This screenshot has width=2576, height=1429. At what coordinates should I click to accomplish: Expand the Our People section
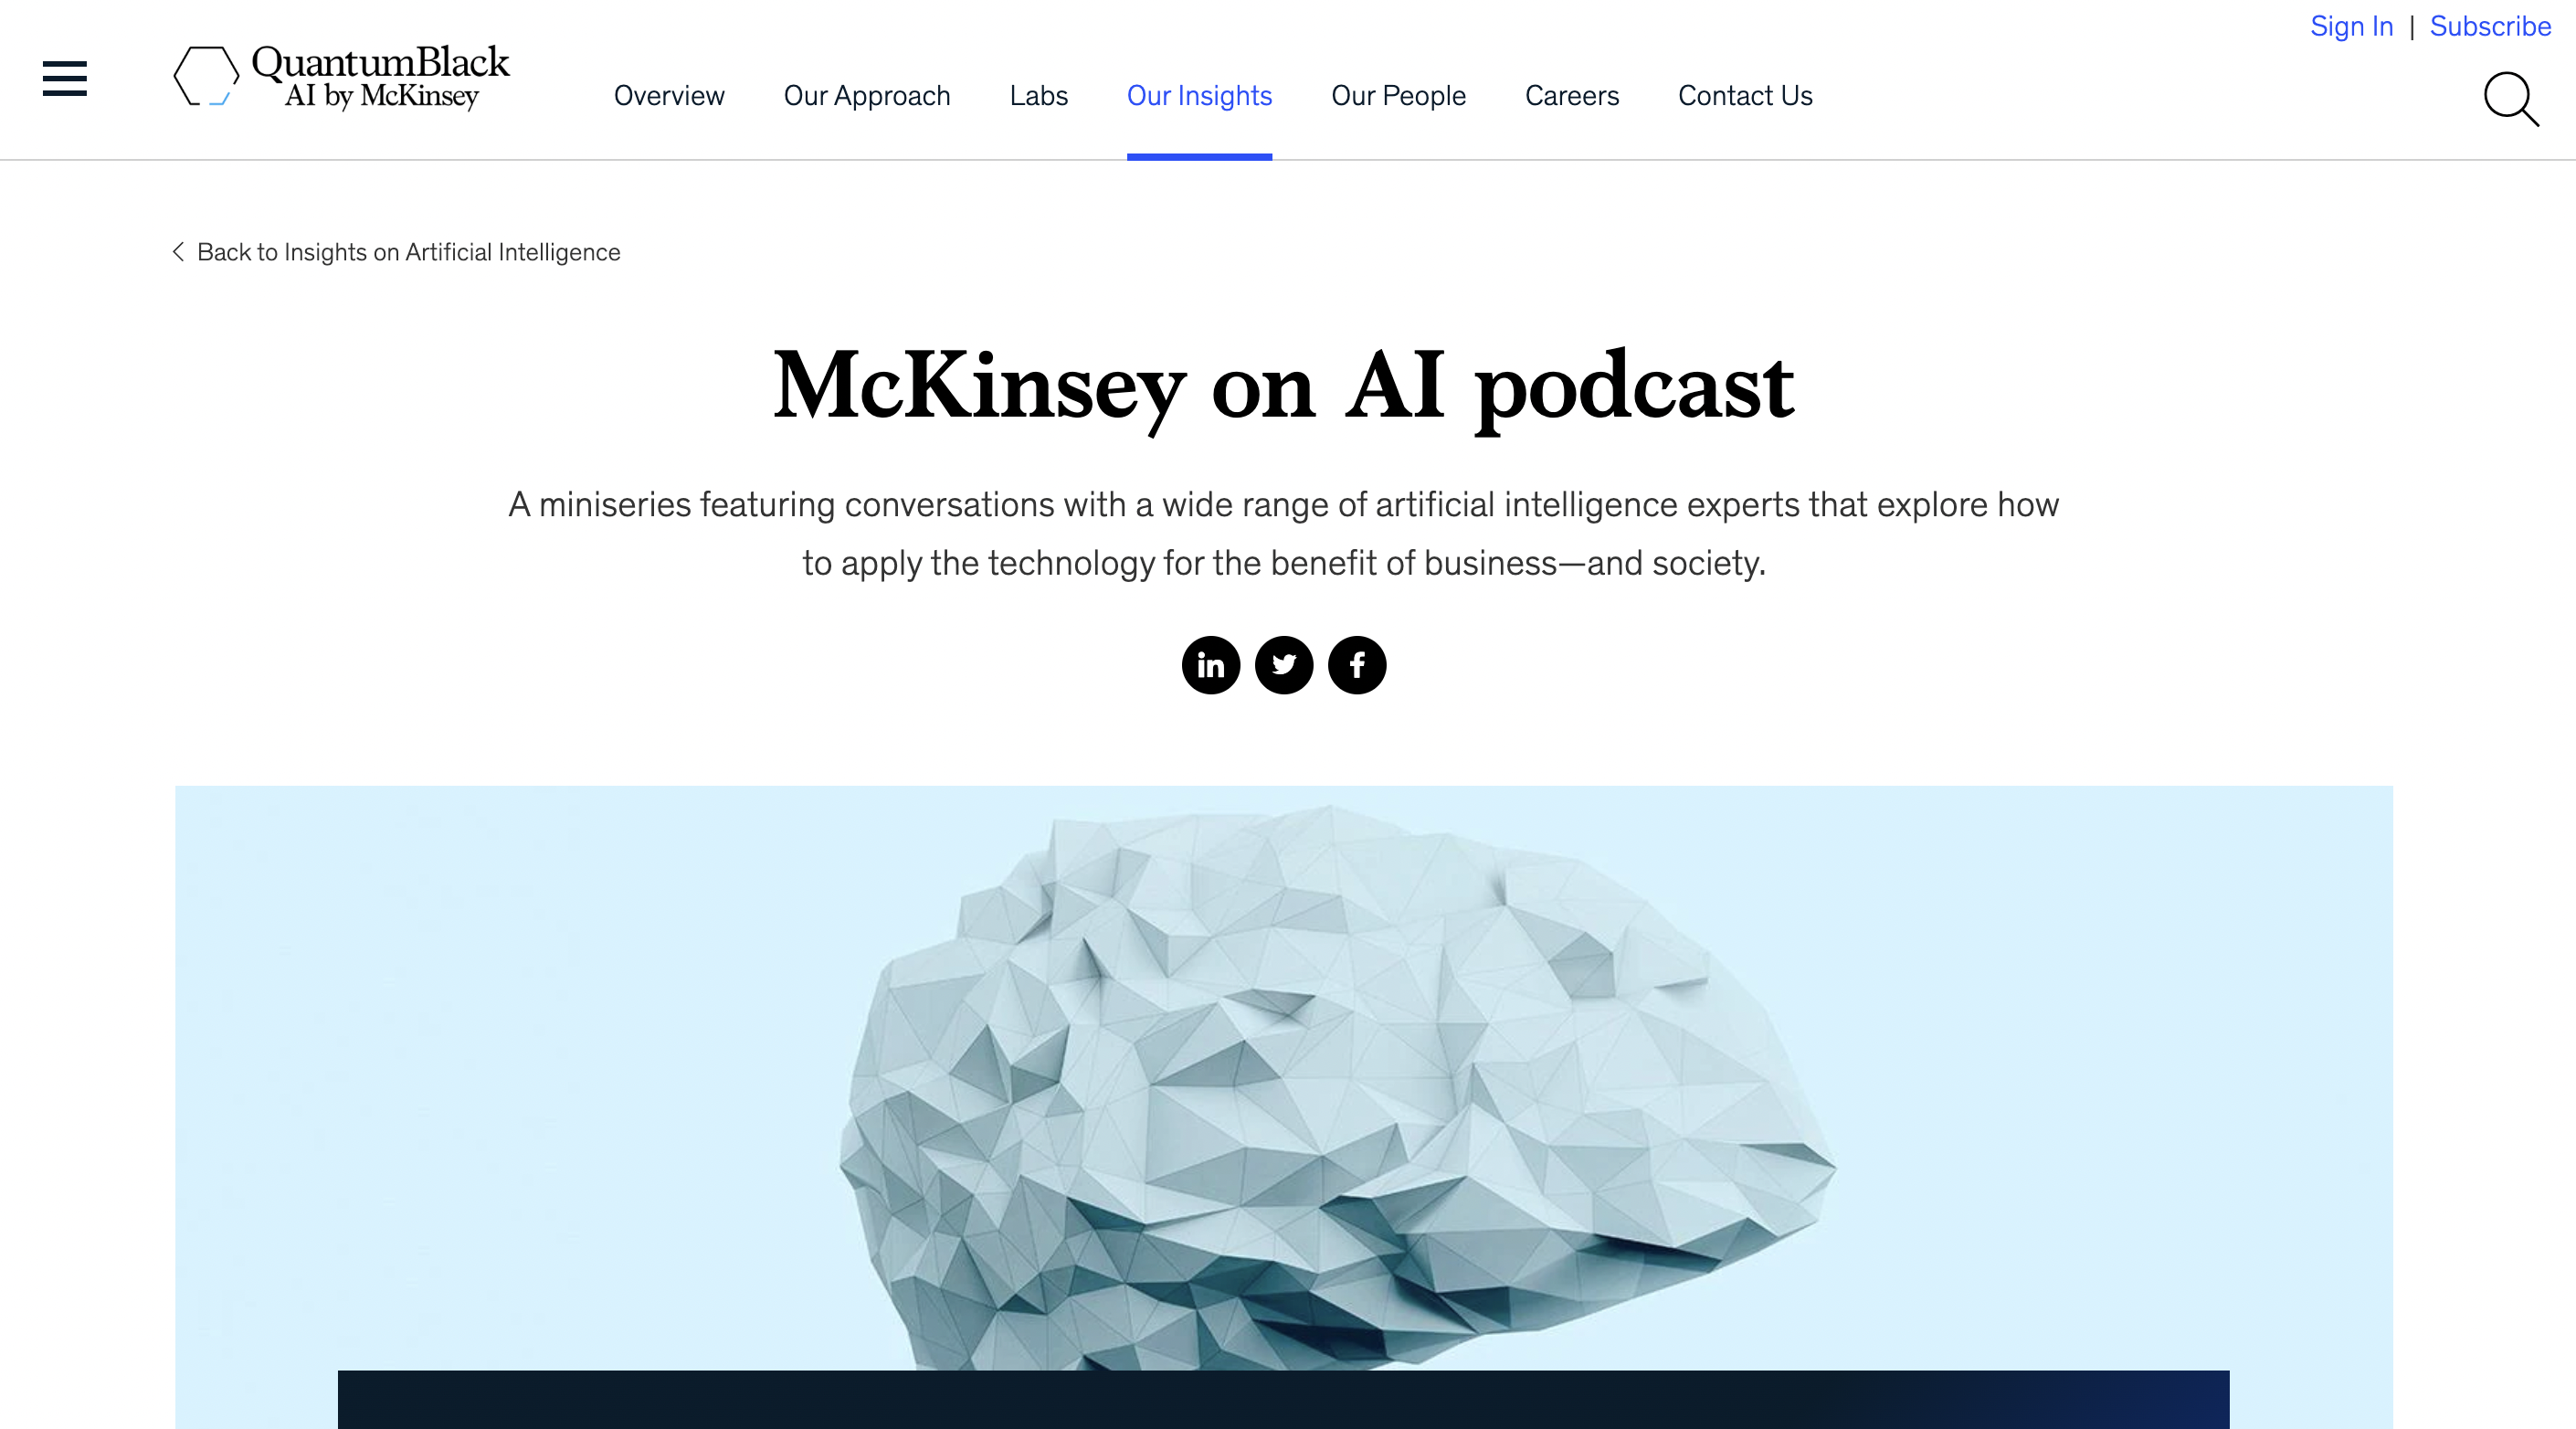coord(1399,95)
